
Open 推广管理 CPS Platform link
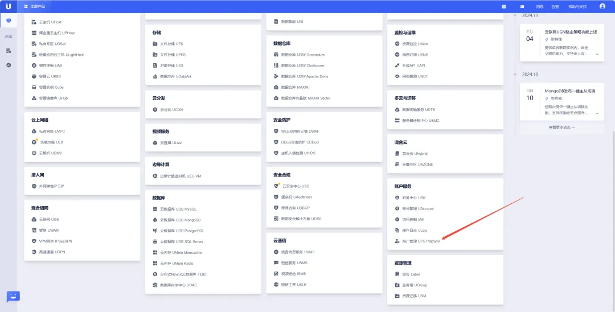pos(421,241)
